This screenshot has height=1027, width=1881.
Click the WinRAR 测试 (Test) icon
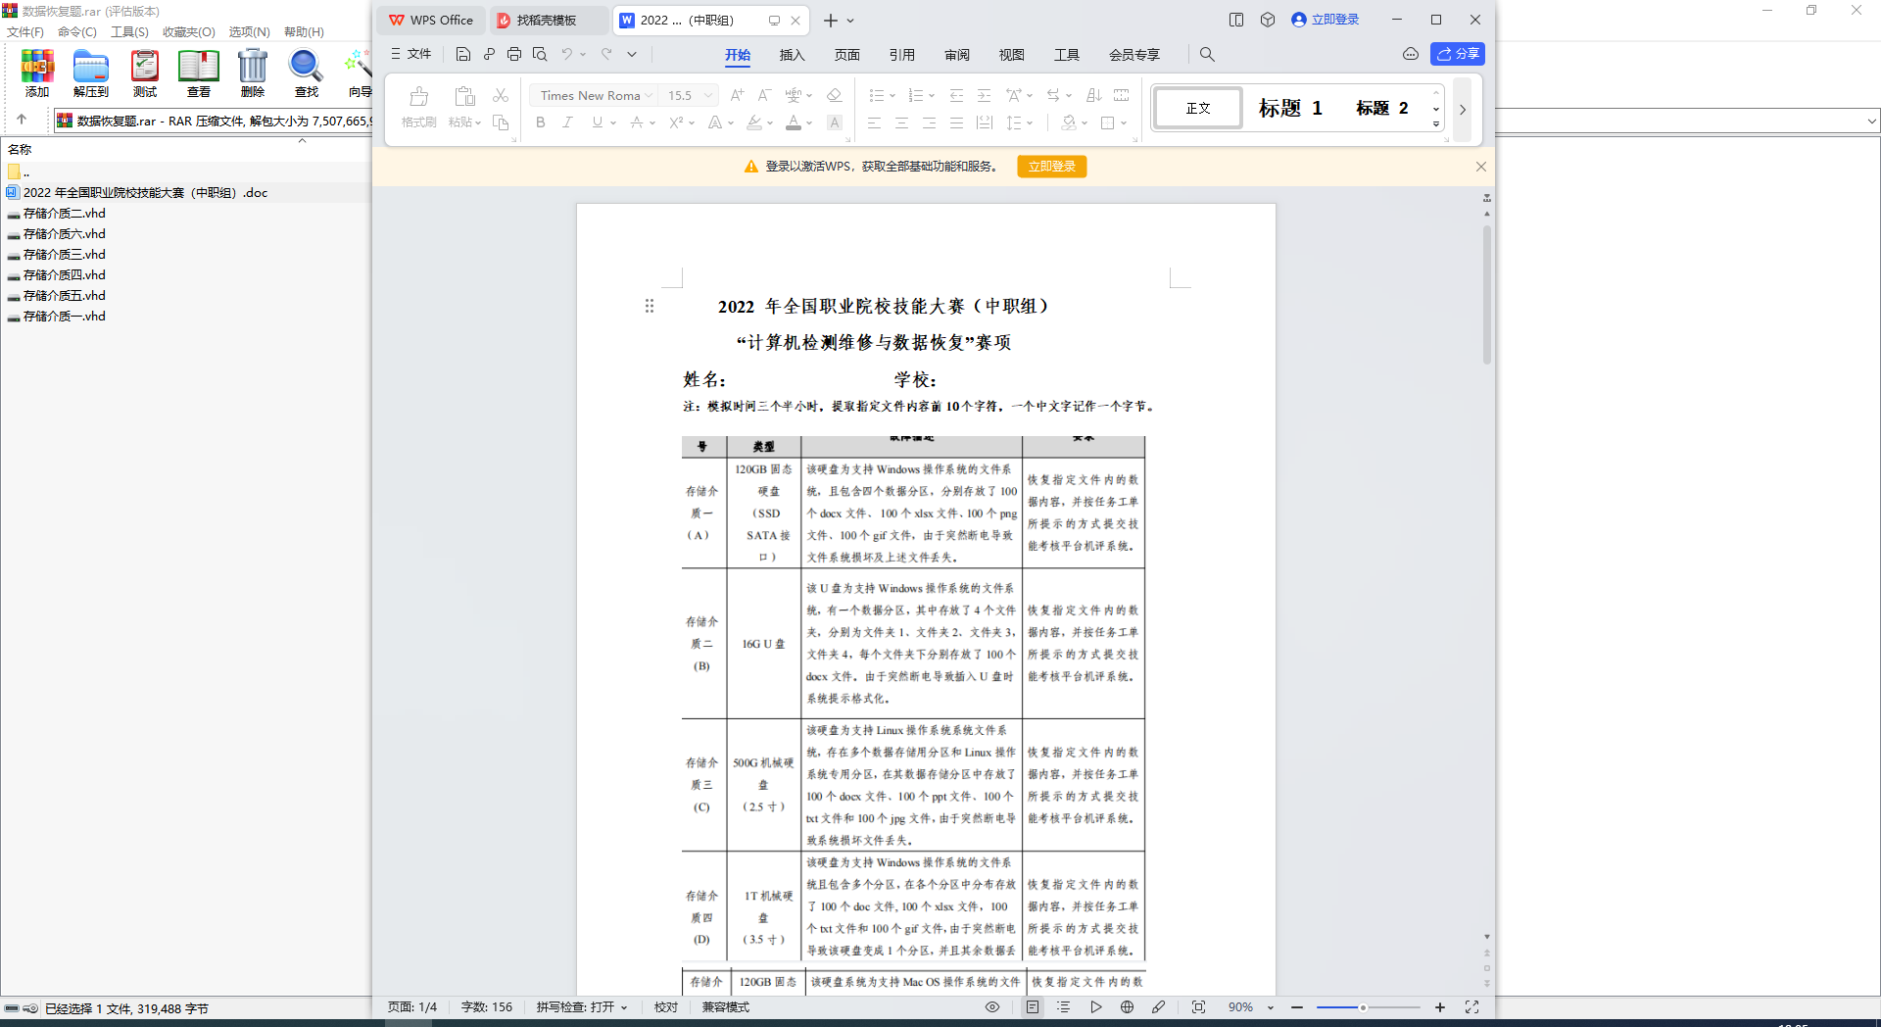[145, 73]
